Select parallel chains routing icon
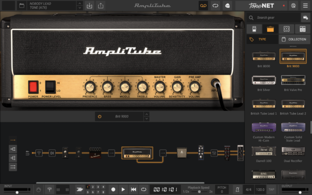The width and height of the screenshot is (312, 195). [x=12, y=167]
